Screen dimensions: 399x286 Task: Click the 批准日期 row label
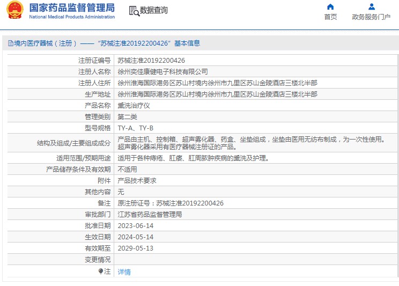pyautogui.click(x=98, y=226)
